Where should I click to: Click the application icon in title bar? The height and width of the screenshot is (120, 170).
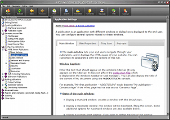coord(2,2)
